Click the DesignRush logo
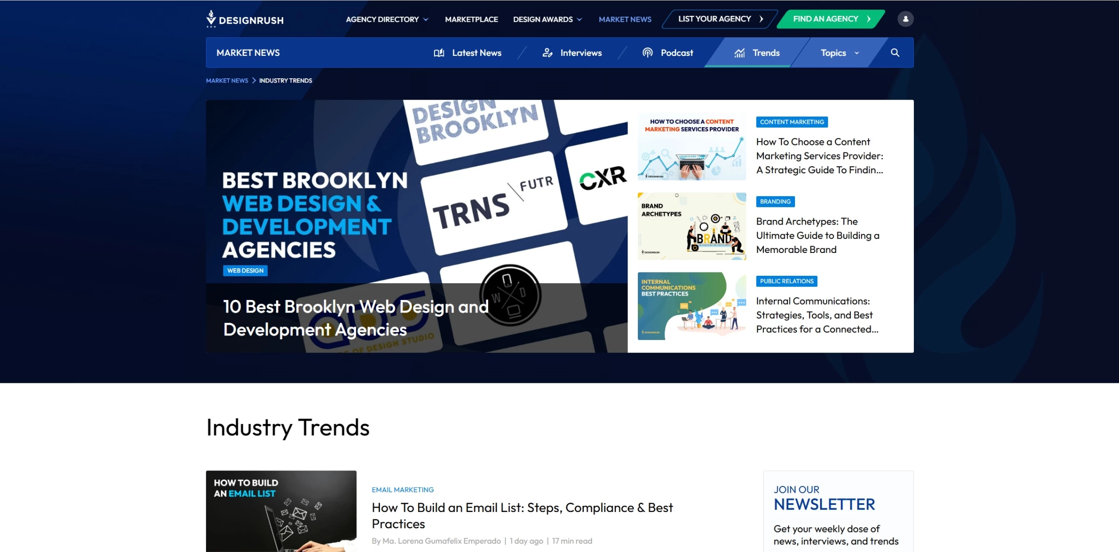 245,19
